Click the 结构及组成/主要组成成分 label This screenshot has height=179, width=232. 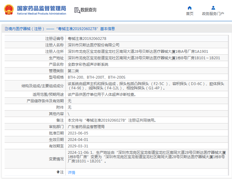coord(42,86)
